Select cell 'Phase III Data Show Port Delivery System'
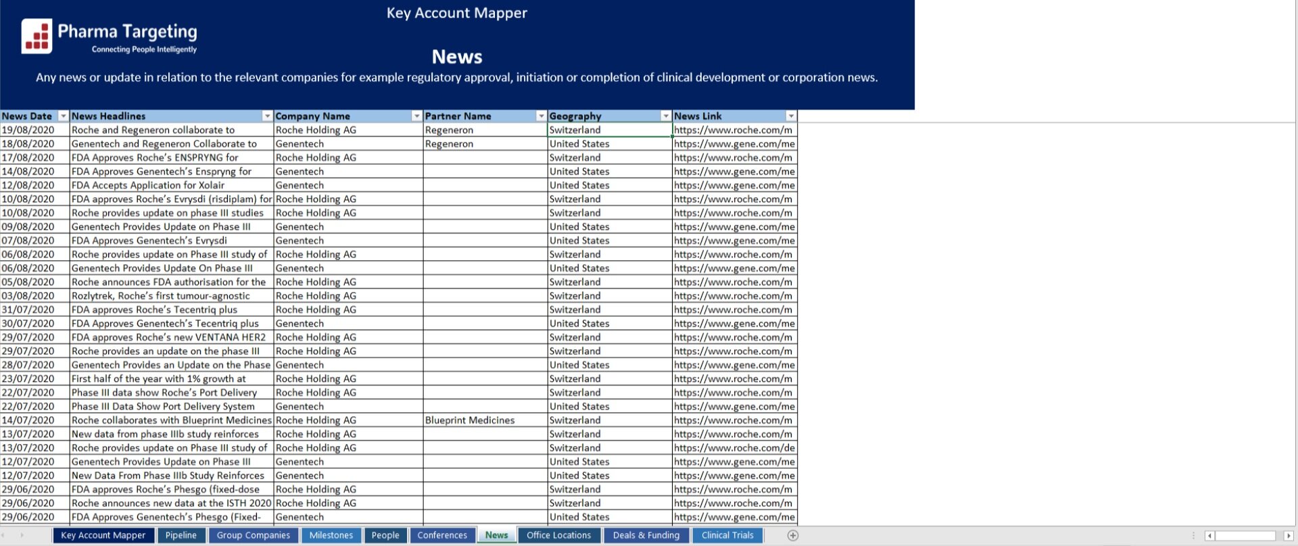This screenshot has height=546, width=1298. click(172, 407)
